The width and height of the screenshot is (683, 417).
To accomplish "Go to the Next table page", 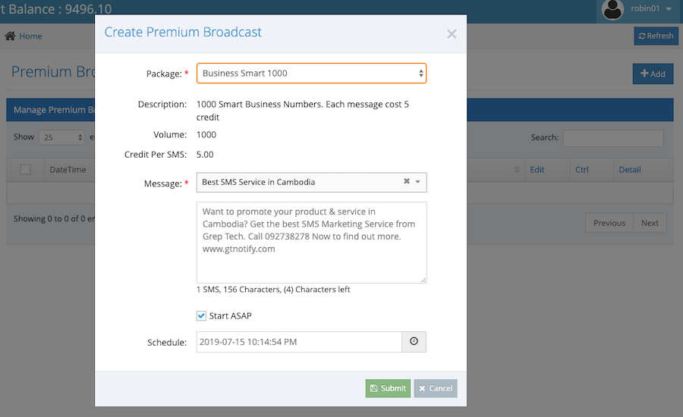I will click(x=650, y=223).
